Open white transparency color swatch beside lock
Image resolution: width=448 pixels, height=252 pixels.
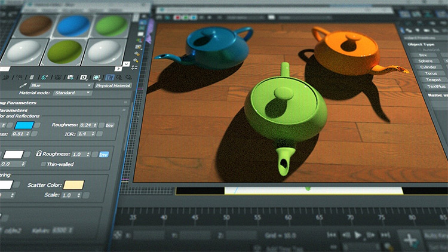13,155
